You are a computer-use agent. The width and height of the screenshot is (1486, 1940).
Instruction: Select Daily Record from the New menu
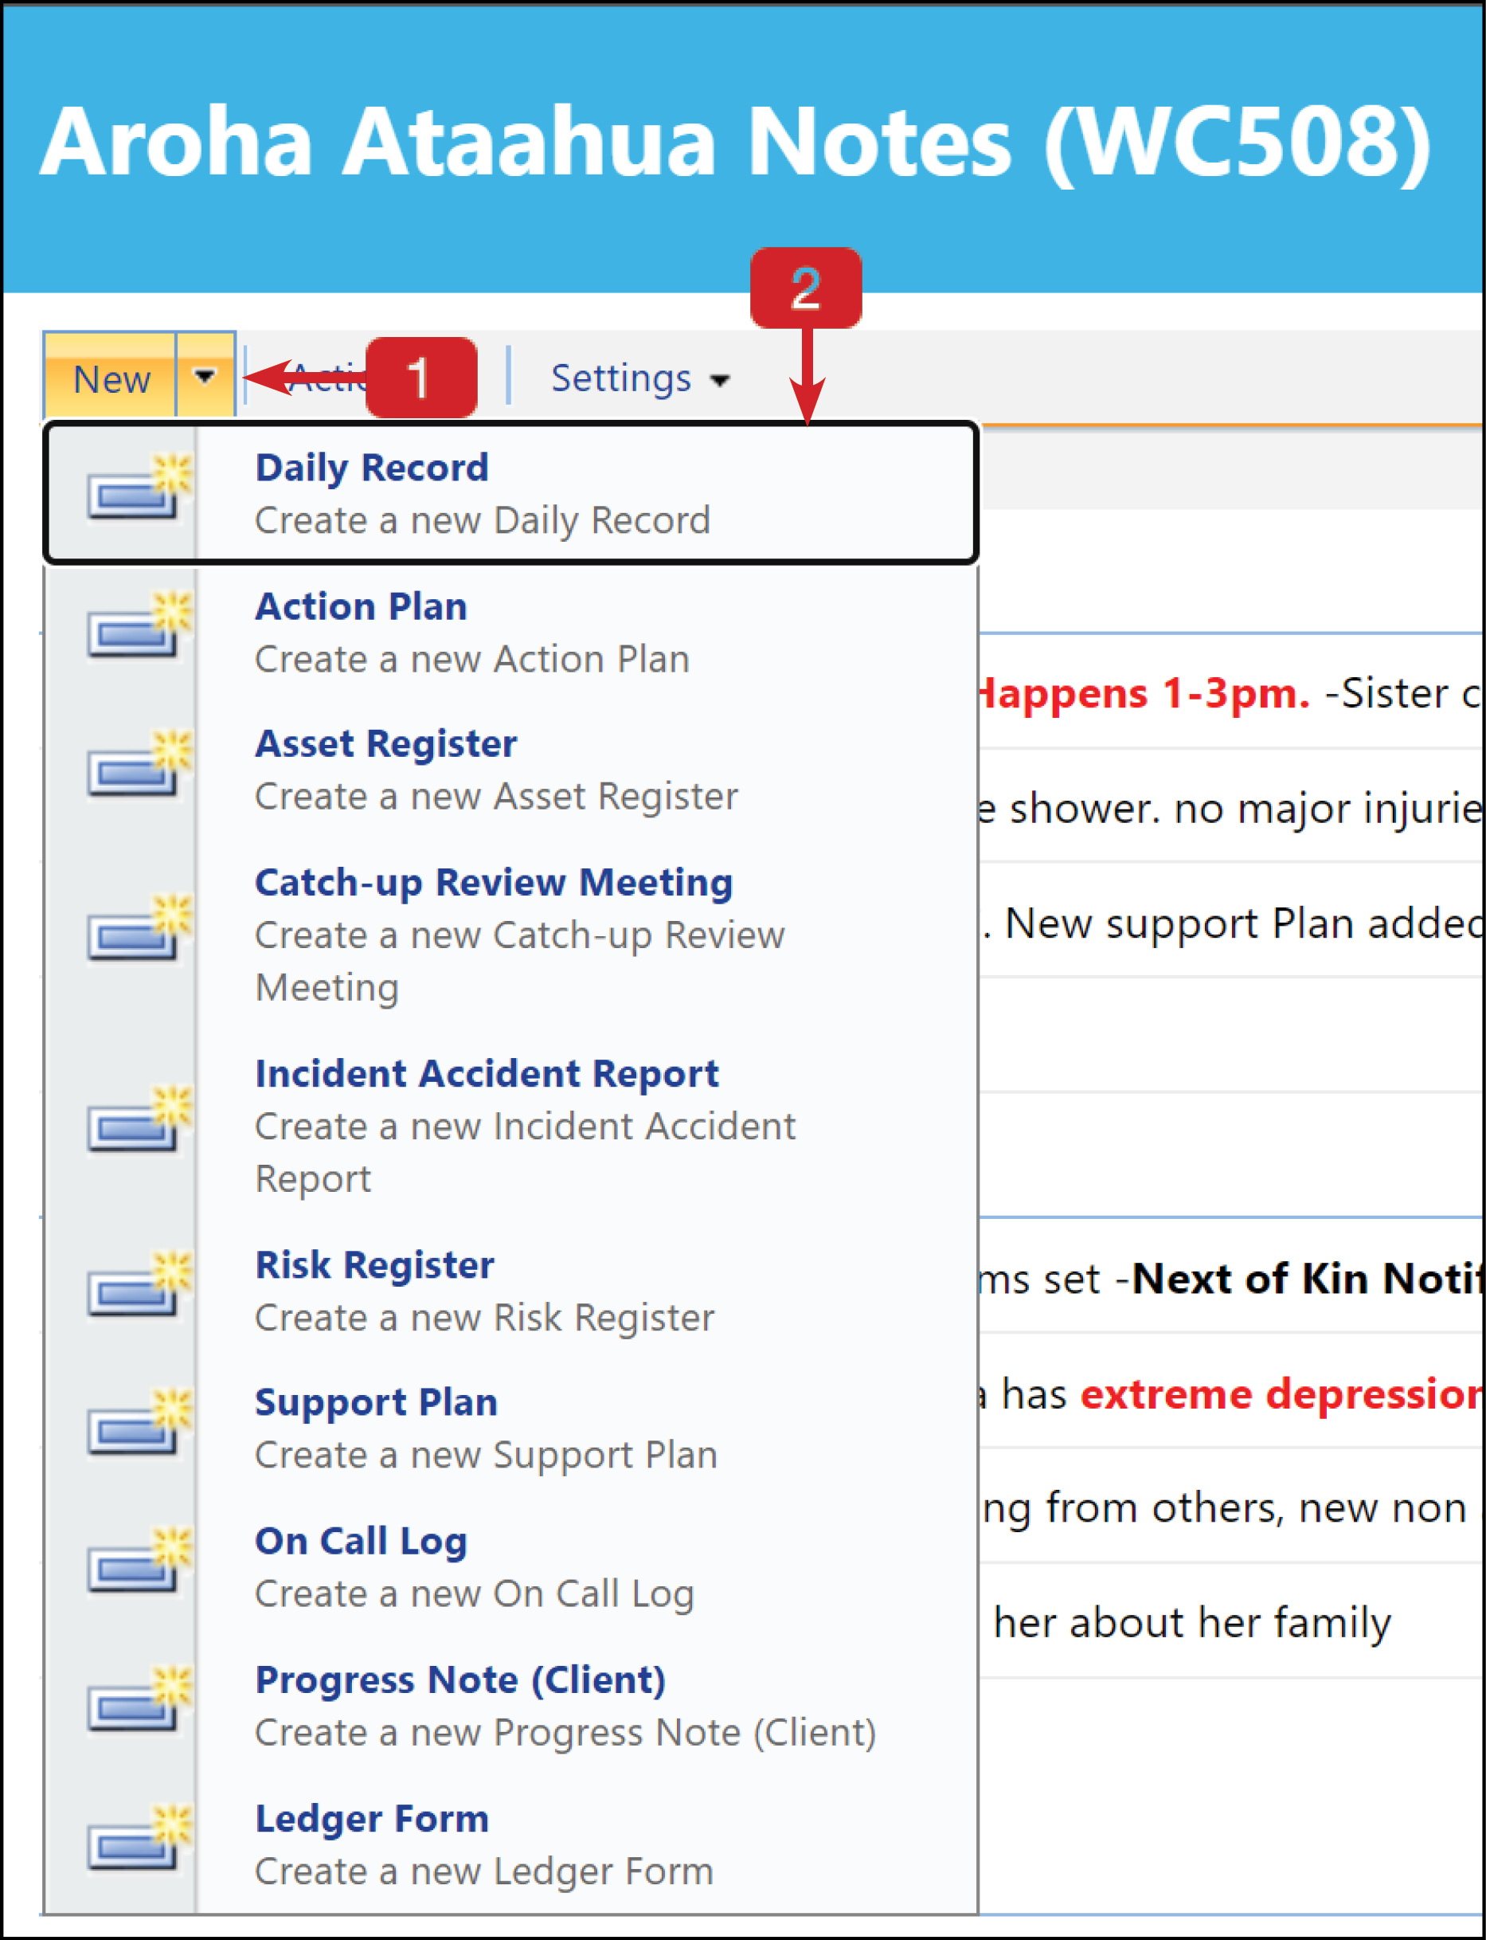coord(371,468)
